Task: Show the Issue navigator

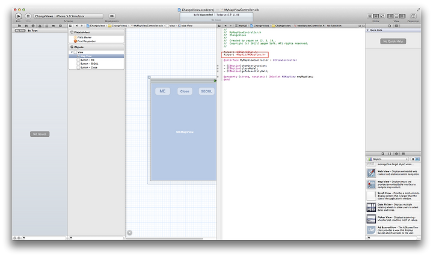Action: pyautogui.click(x=40, y=26)
